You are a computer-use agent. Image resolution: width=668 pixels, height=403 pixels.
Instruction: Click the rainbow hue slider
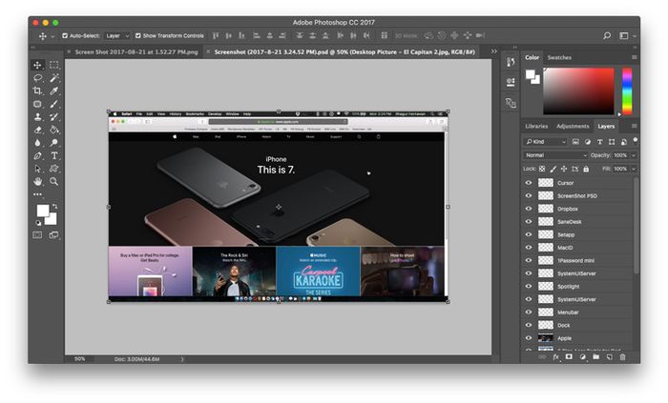pyautogui.click(x=627, y=91)
